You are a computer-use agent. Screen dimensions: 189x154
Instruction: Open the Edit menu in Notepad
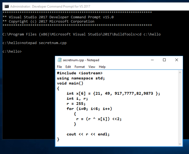coord(68,67)
